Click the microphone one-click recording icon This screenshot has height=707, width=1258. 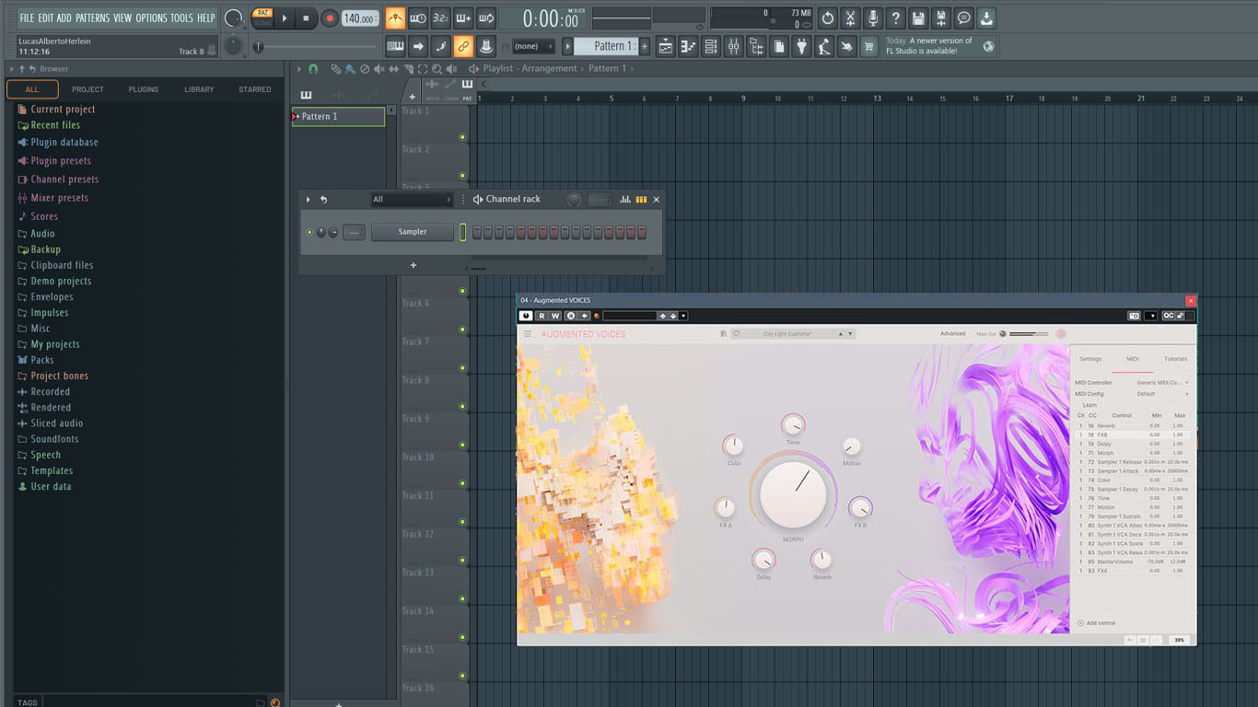[x=872, y=17]
